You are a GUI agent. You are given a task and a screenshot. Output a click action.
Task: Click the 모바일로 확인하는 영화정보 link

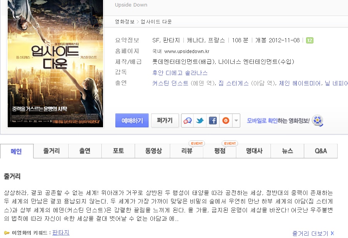pos(278,121)
